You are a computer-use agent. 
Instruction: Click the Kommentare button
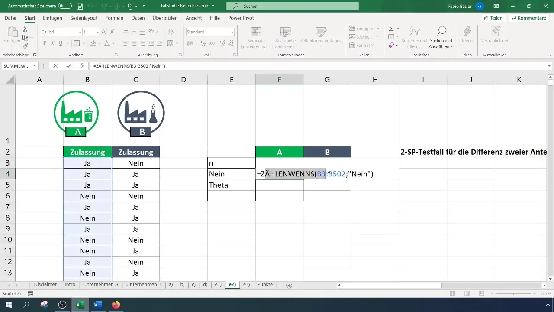pyautogui.click(x=528, y=18)
